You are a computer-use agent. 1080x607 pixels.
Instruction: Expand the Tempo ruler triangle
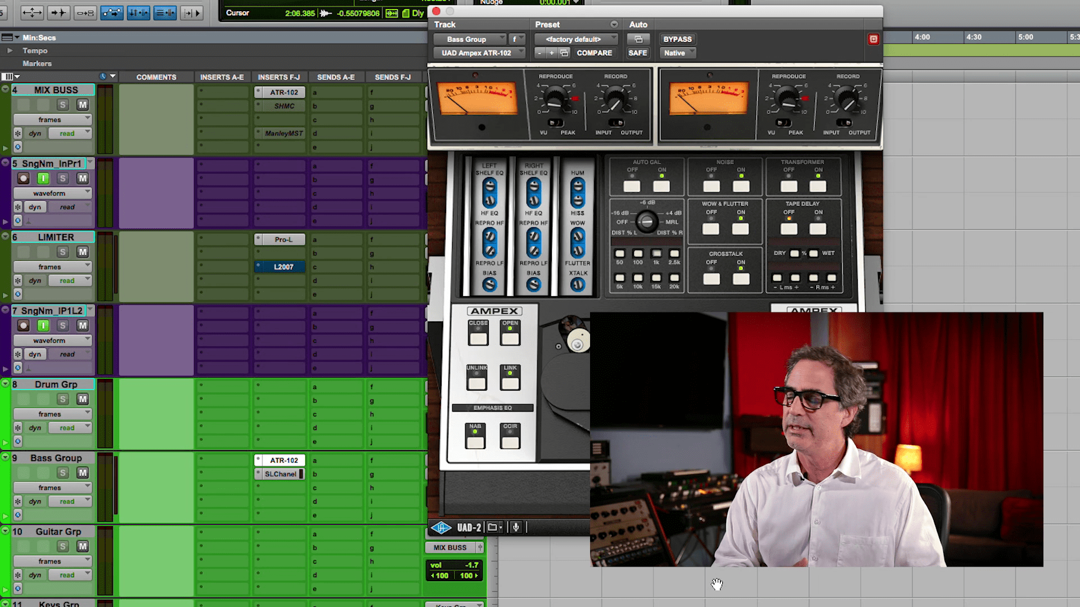[x=10, y=51]
